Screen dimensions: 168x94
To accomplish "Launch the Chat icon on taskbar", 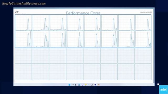I will point(82,85).
